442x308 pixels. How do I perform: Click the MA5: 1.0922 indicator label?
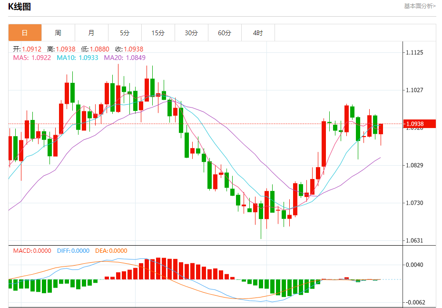(32, 58)
